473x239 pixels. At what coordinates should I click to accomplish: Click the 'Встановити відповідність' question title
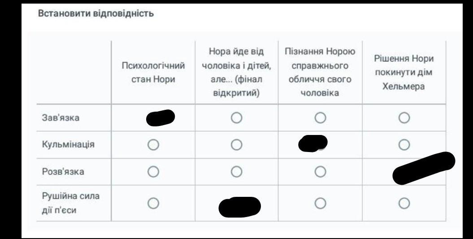[96, 13]
